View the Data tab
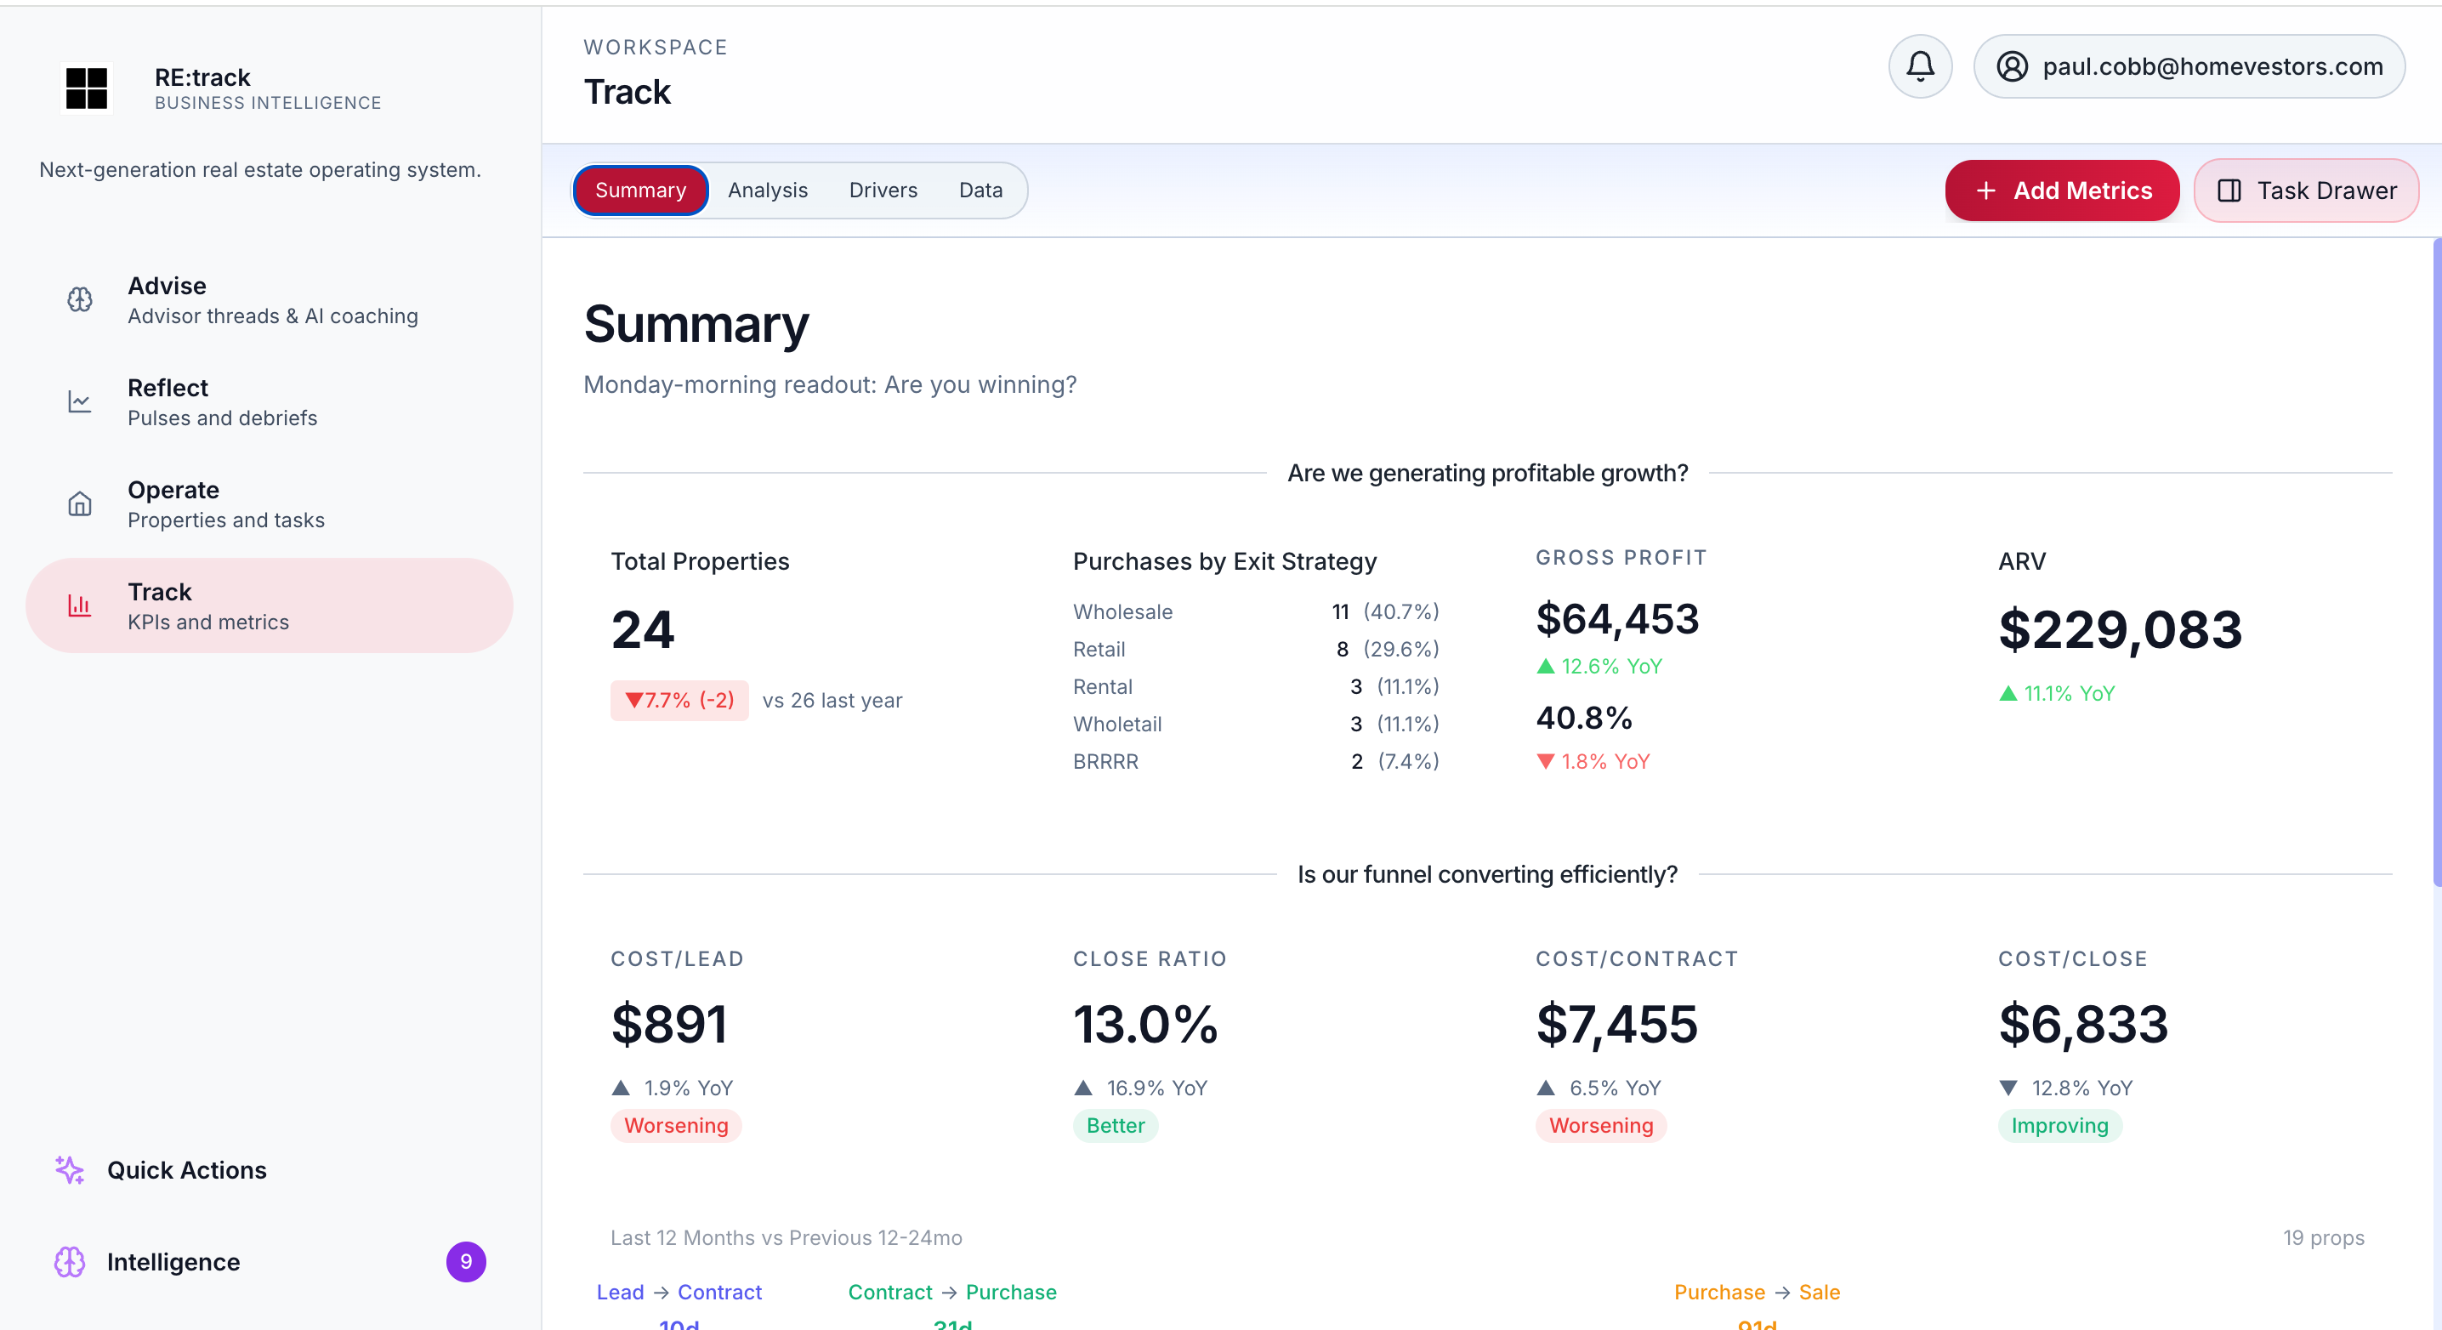The height and width of the screenshot is (1330, 2442). 980,190
